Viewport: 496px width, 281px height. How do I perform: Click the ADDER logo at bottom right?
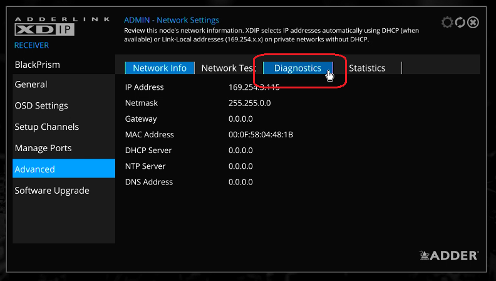(x=449, y=255)
